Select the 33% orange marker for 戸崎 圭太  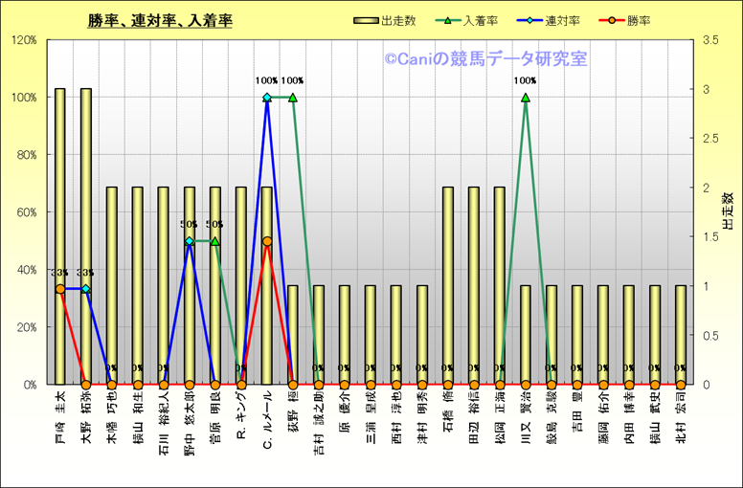(60, 289)
